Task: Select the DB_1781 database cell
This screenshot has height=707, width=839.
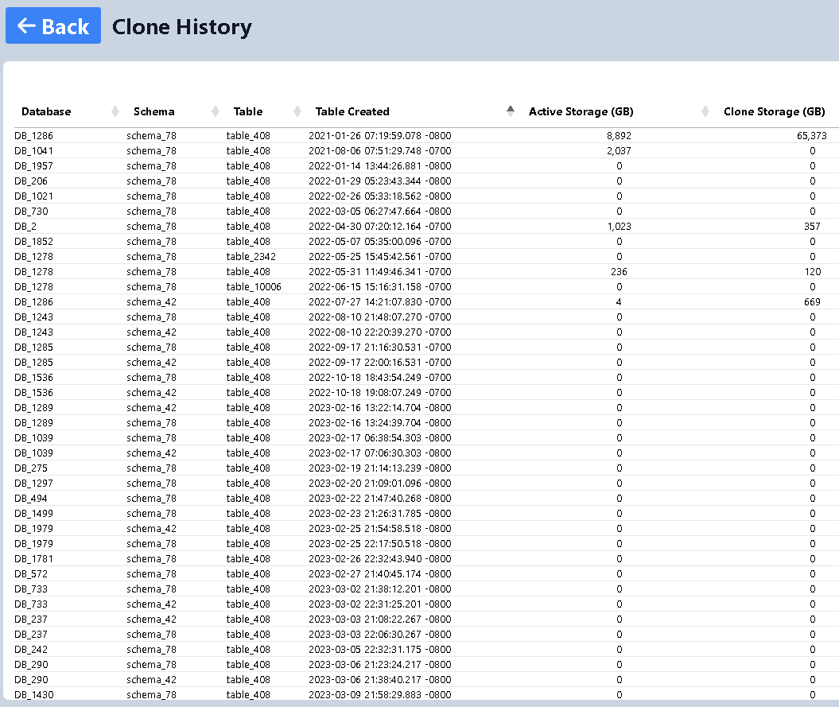Action: (33, 559)
